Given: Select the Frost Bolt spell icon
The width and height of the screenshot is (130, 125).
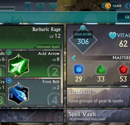Looking at the screenshot, I should click(x=18, y=93).
